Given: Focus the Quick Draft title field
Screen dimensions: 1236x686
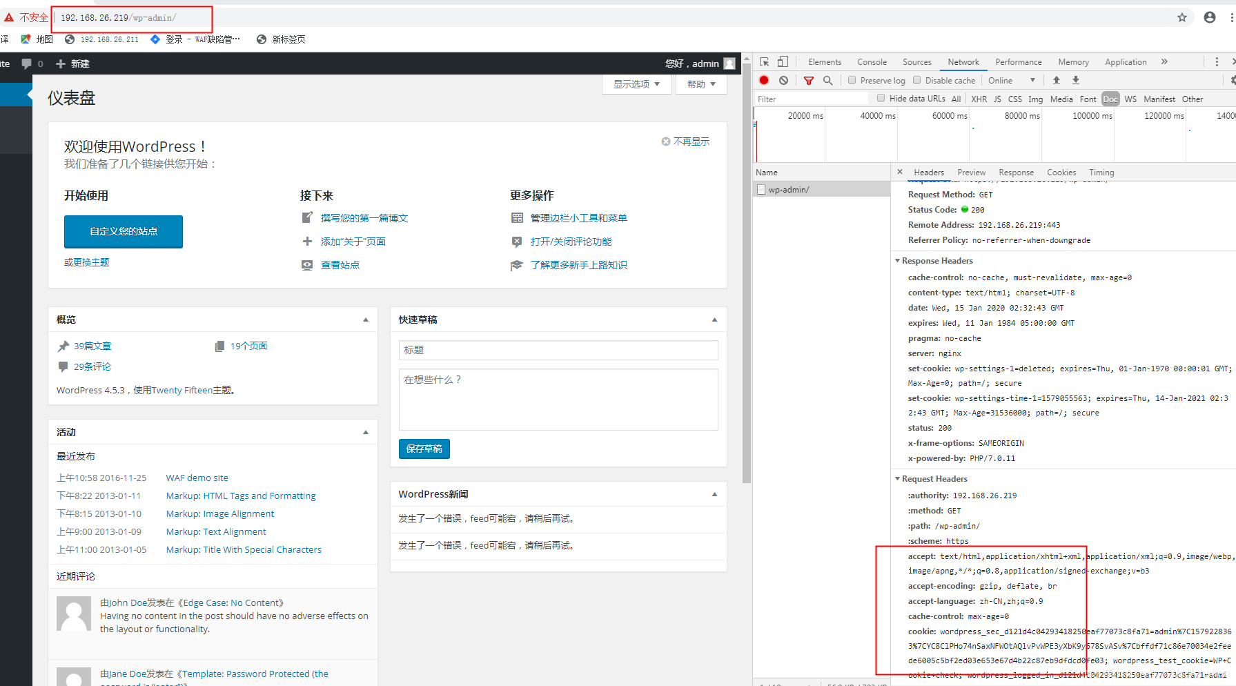Looking at the screenshot, I should (558, 350).
